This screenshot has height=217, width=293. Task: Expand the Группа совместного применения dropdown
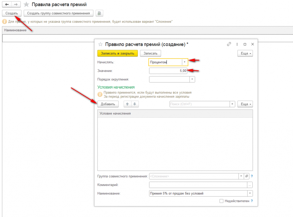241,176
